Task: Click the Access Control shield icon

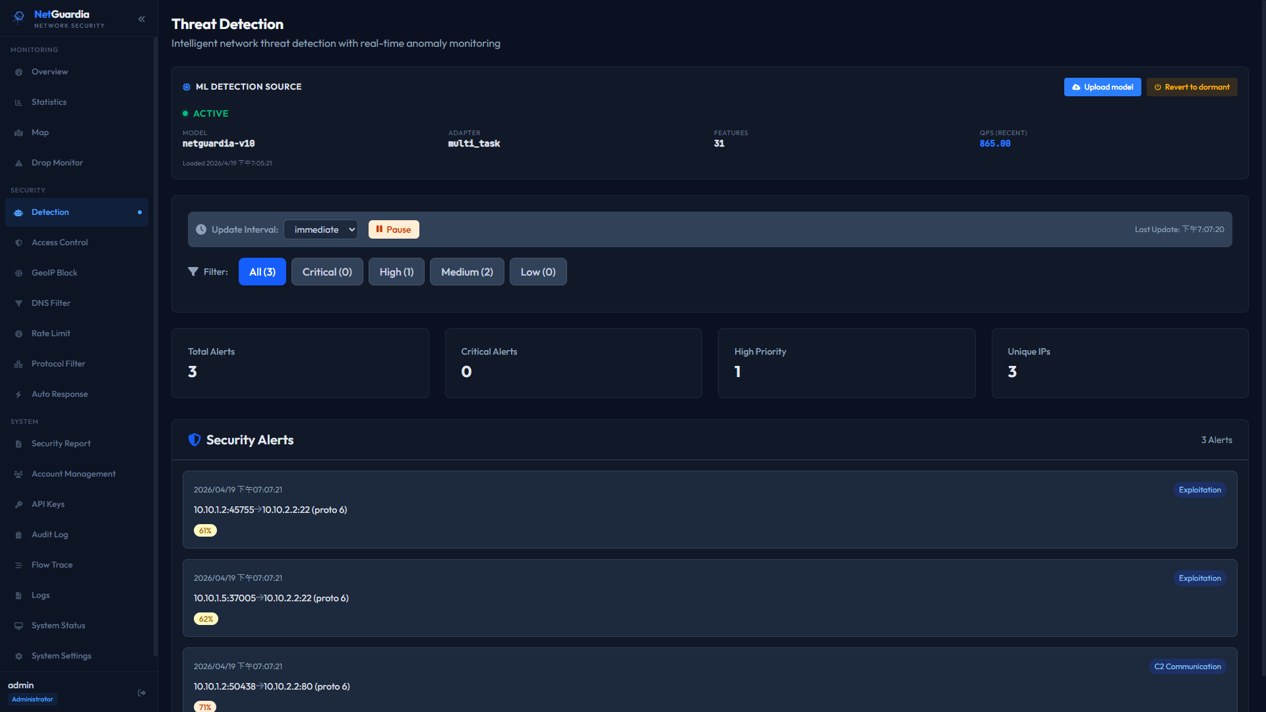Action: click(x=18, y=243)
